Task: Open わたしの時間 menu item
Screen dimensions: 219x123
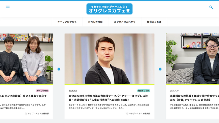Action: [x=95, y=22]
